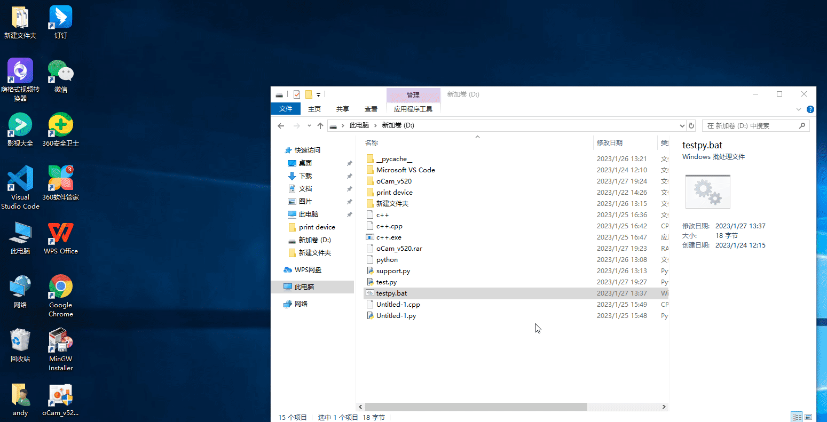
Task: Open the 共享 ribbon tab
Action: 343,109
